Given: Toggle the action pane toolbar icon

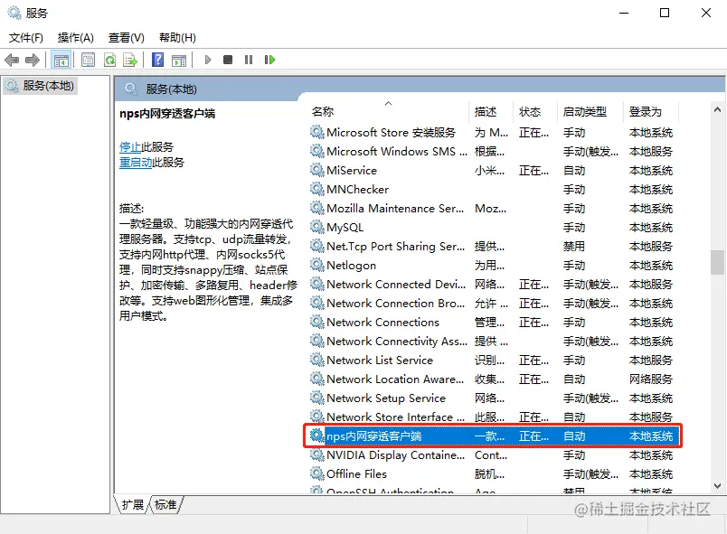Looking at the screenshot, I should click(x=179, y=60).
